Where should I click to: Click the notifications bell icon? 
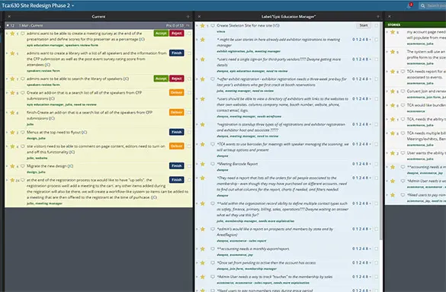(x=409, y=5)
